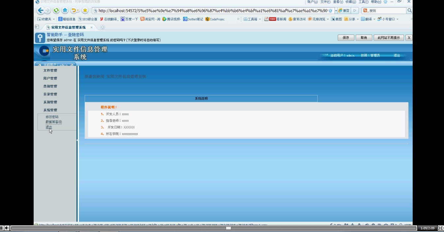This screenshot has width=444, height=232.
Task: Open the 截图 screenshot tool
Action: [337, 19]
